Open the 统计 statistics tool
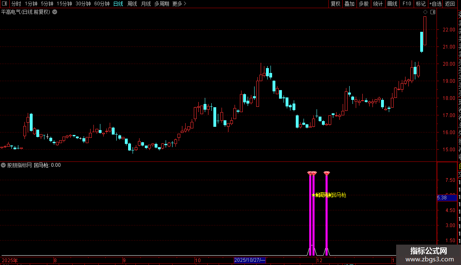Screen dimensions: 461x265 [x=378, y=4]
